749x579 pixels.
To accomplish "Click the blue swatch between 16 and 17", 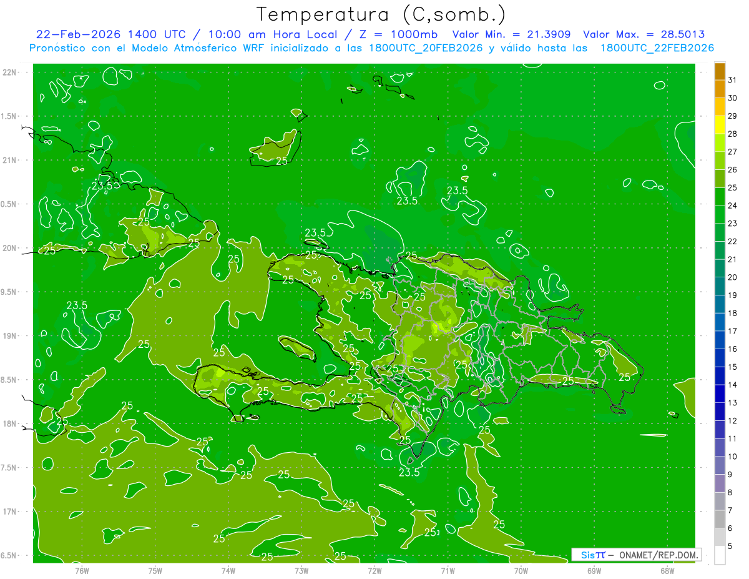I will click(x=720, y=340).
